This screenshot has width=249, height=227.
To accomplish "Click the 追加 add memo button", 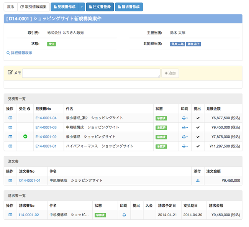I will tap(170, 73).
